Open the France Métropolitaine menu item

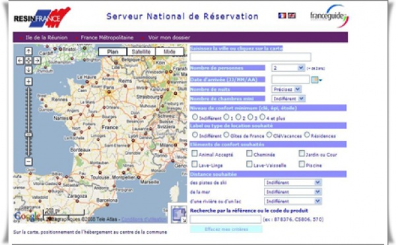pos(107,38)
